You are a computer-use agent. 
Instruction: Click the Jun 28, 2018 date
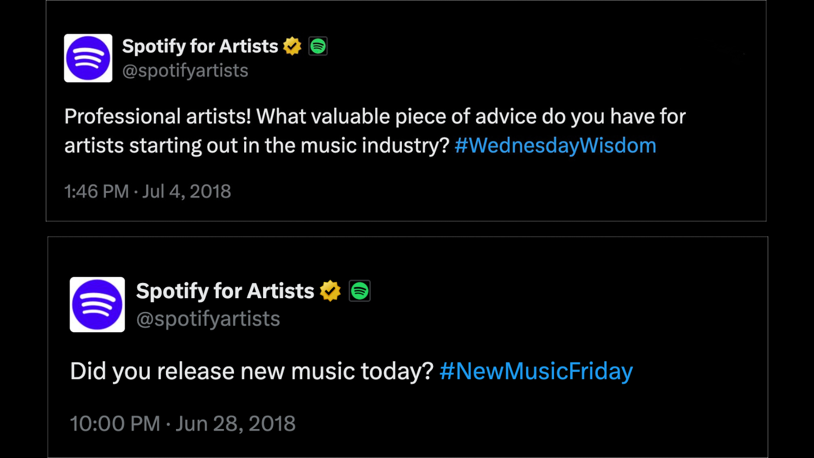tap(236, 423)
